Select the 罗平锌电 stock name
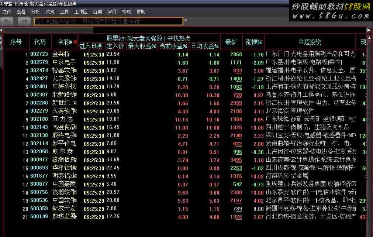The width and height of the screenshot is (373, 237). 64,144
